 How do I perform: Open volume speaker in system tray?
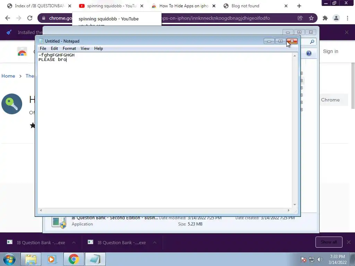point(320,260)
